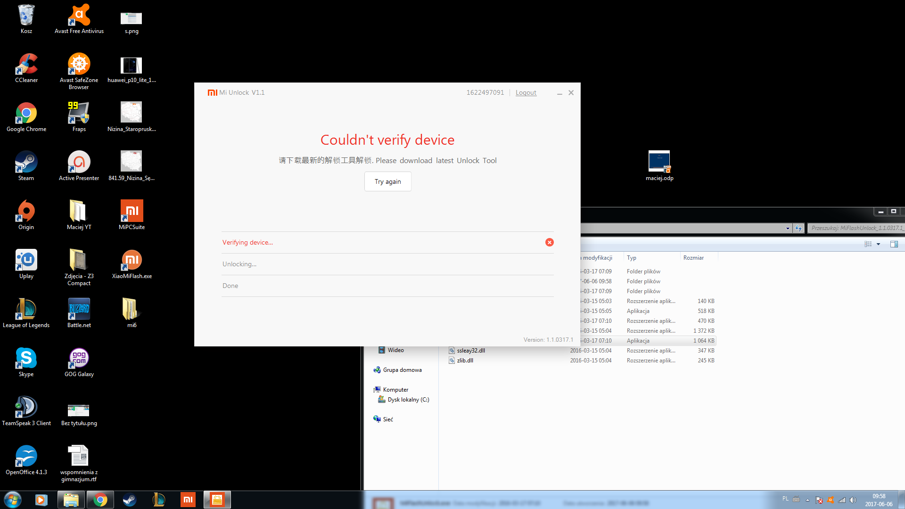The image size is (905, 509).
Task: Open Active Presenter desktop shortcut
Action: pyautogui.click(x=79, y=166)
